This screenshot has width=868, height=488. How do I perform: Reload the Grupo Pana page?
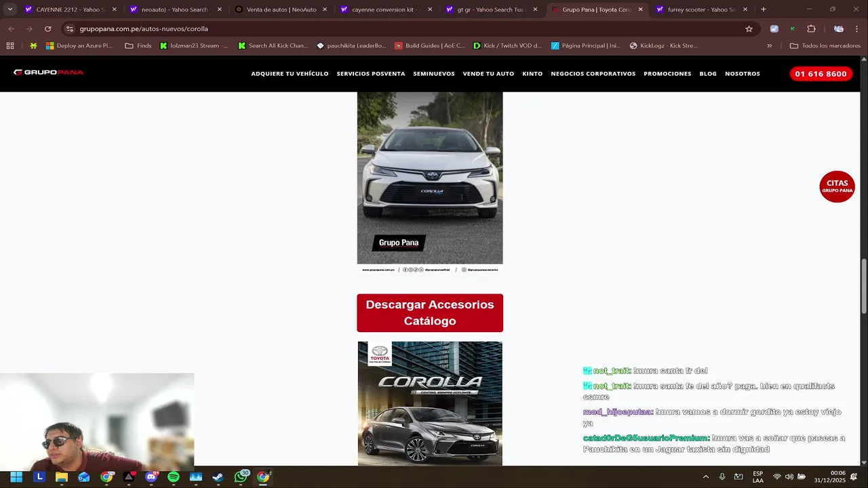tap(47, 29)
